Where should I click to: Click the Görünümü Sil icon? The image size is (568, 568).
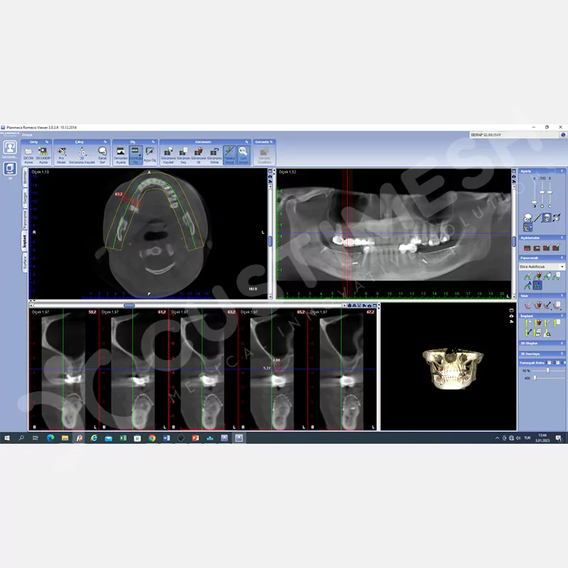[x=198, y=152]
